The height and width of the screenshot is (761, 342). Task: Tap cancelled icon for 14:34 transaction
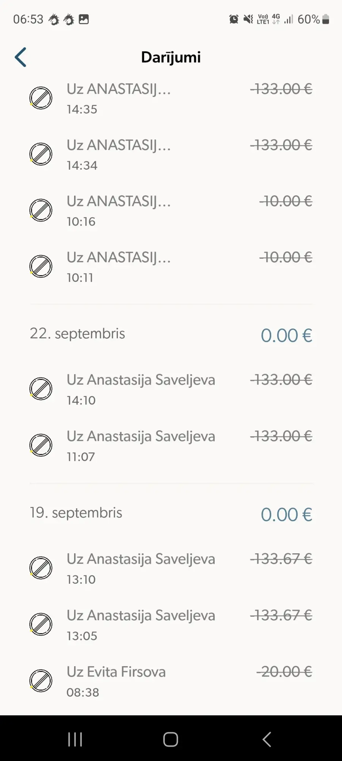click(x=41, y=154)
